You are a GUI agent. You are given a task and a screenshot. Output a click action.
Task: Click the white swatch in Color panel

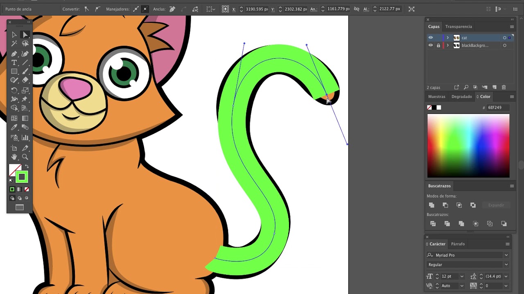pos(439,107)
